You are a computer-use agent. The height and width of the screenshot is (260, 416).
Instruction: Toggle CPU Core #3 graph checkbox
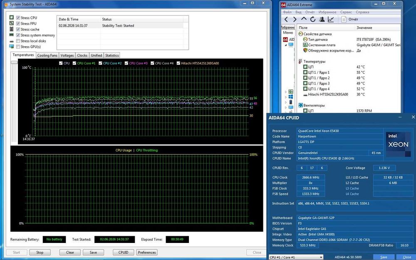[126, 63]
